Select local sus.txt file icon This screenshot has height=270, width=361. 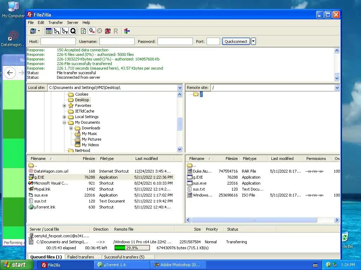click(31, 201)
